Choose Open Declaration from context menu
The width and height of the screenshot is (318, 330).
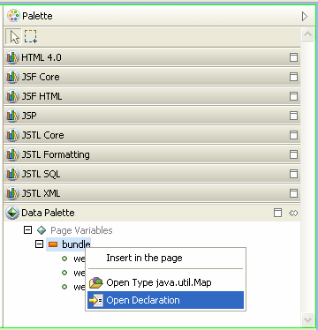tap(166, 300)
